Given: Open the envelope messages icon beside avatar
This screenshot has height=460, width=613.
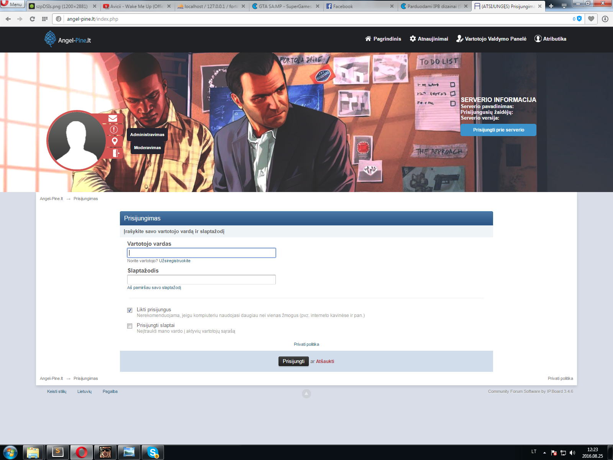Looking at the screenshot, I should click(113, 118).
